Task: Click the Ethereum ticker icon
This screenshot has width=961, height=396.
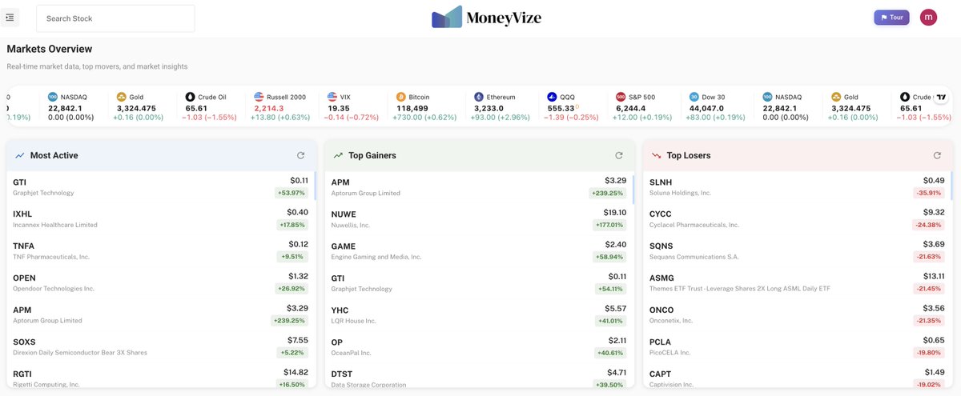Action: coord(479,97)
